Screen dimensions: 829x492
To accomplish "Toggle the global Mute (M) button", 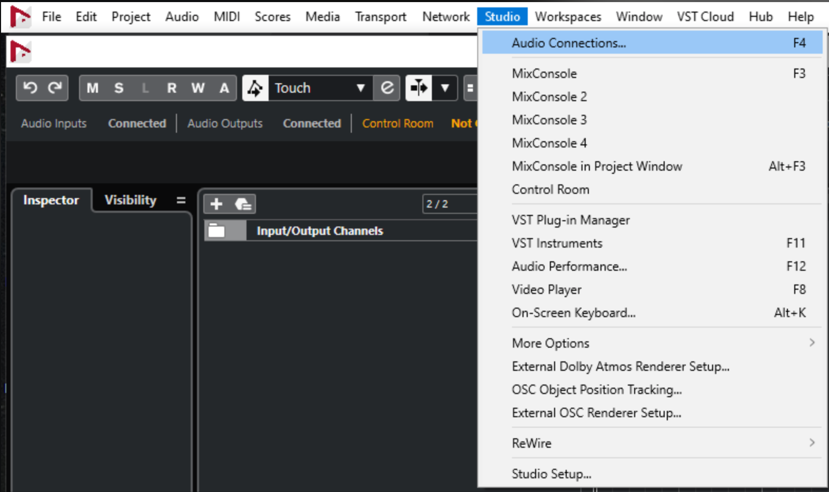I will click(x=93, y=88).
